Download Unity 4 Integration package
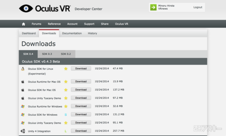Image resolution: width=226 pixels, height=136 pixels. (81, 131)
